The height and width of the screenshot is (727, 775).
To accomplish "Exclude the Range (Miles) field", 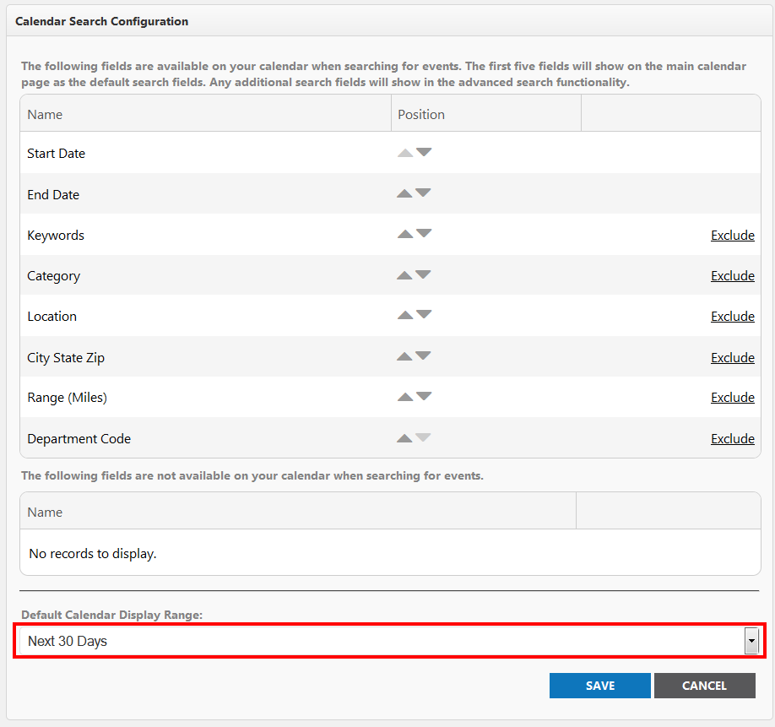I will (733, 398).
